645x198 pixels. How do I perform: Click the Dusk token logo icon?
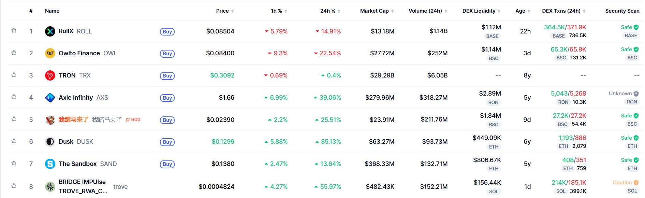click(50, 142)
